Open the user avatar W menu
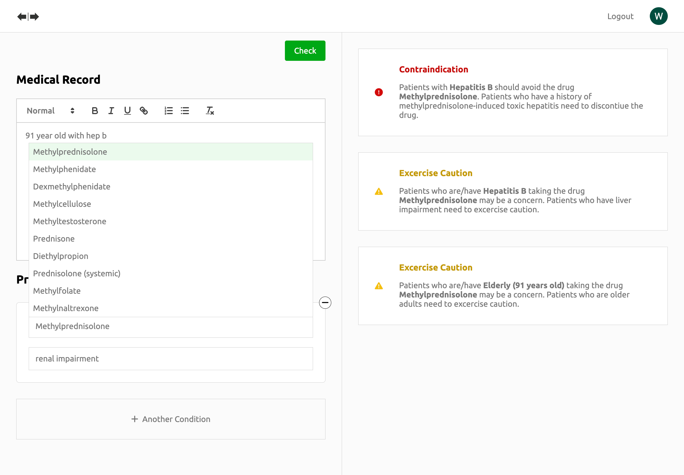 [658, 16]
